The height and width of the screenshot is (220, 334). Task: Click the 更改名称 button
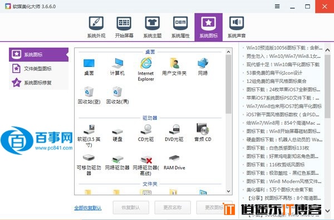coord(173,207)
